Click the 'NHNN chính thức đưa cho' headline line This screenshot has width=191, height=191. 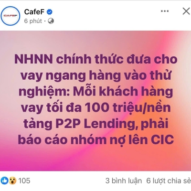(96, 59)
